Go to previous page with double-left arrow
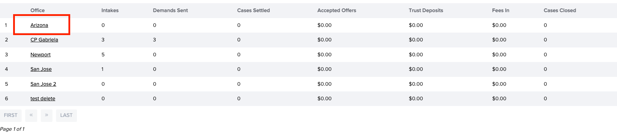The height and width of the screenshot is (135, 617). coord(31,116)
